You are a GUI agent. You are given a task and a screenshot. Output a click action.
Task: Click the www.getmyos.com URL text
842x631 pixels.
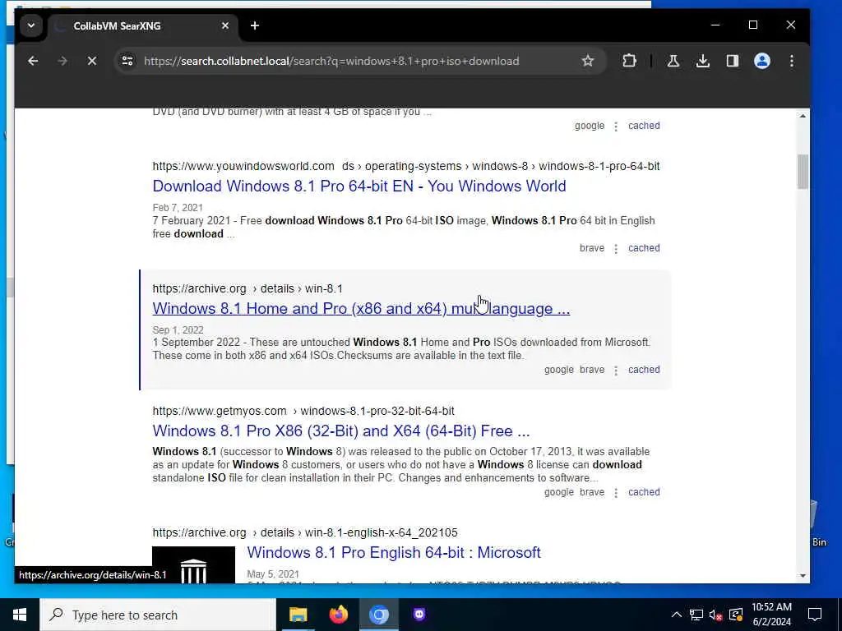click(x=219, y=411)
